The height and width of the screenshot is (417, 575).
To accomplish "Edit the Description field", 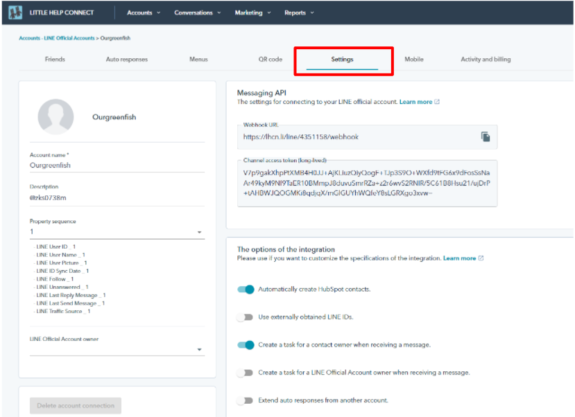I will click(117, 198).
